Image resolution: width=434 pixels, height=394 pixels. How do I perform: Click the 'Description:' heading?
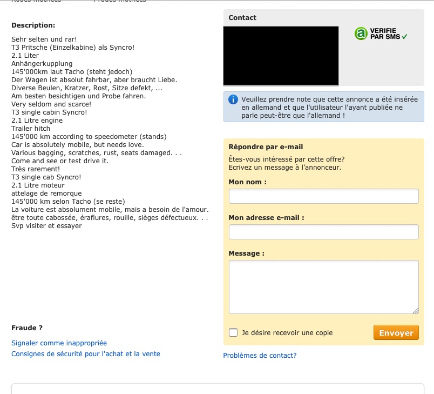click(x=33, y=25)
